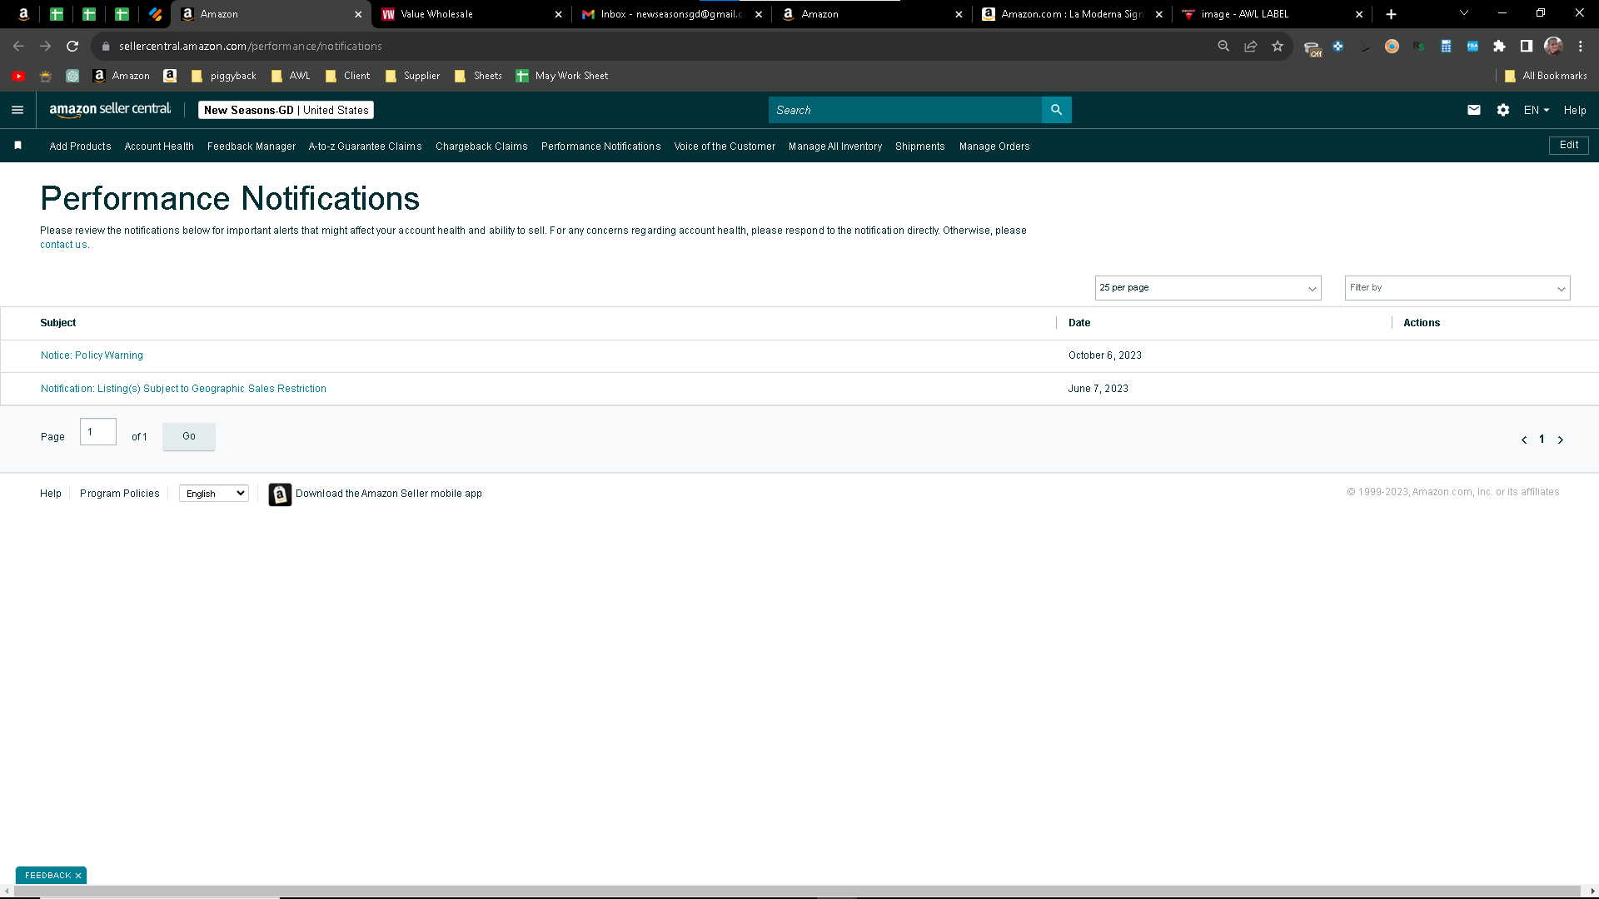Open Listing(s) Subject to Geographic Sales Restriction notification
This screenshot has width=1599, height=899.
point(183,389)
